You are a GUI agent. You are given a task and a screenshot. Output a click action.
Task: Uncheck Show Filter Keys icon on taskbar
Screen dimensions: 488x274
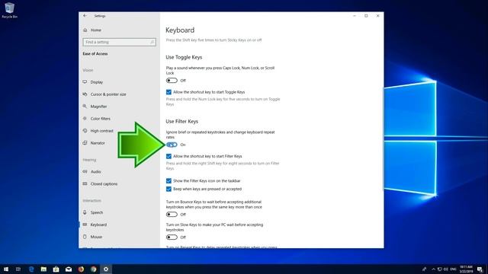169,181
